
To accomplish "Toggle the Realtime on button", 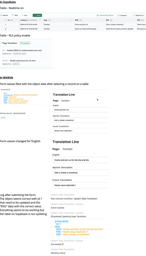I will coord(138,15).
